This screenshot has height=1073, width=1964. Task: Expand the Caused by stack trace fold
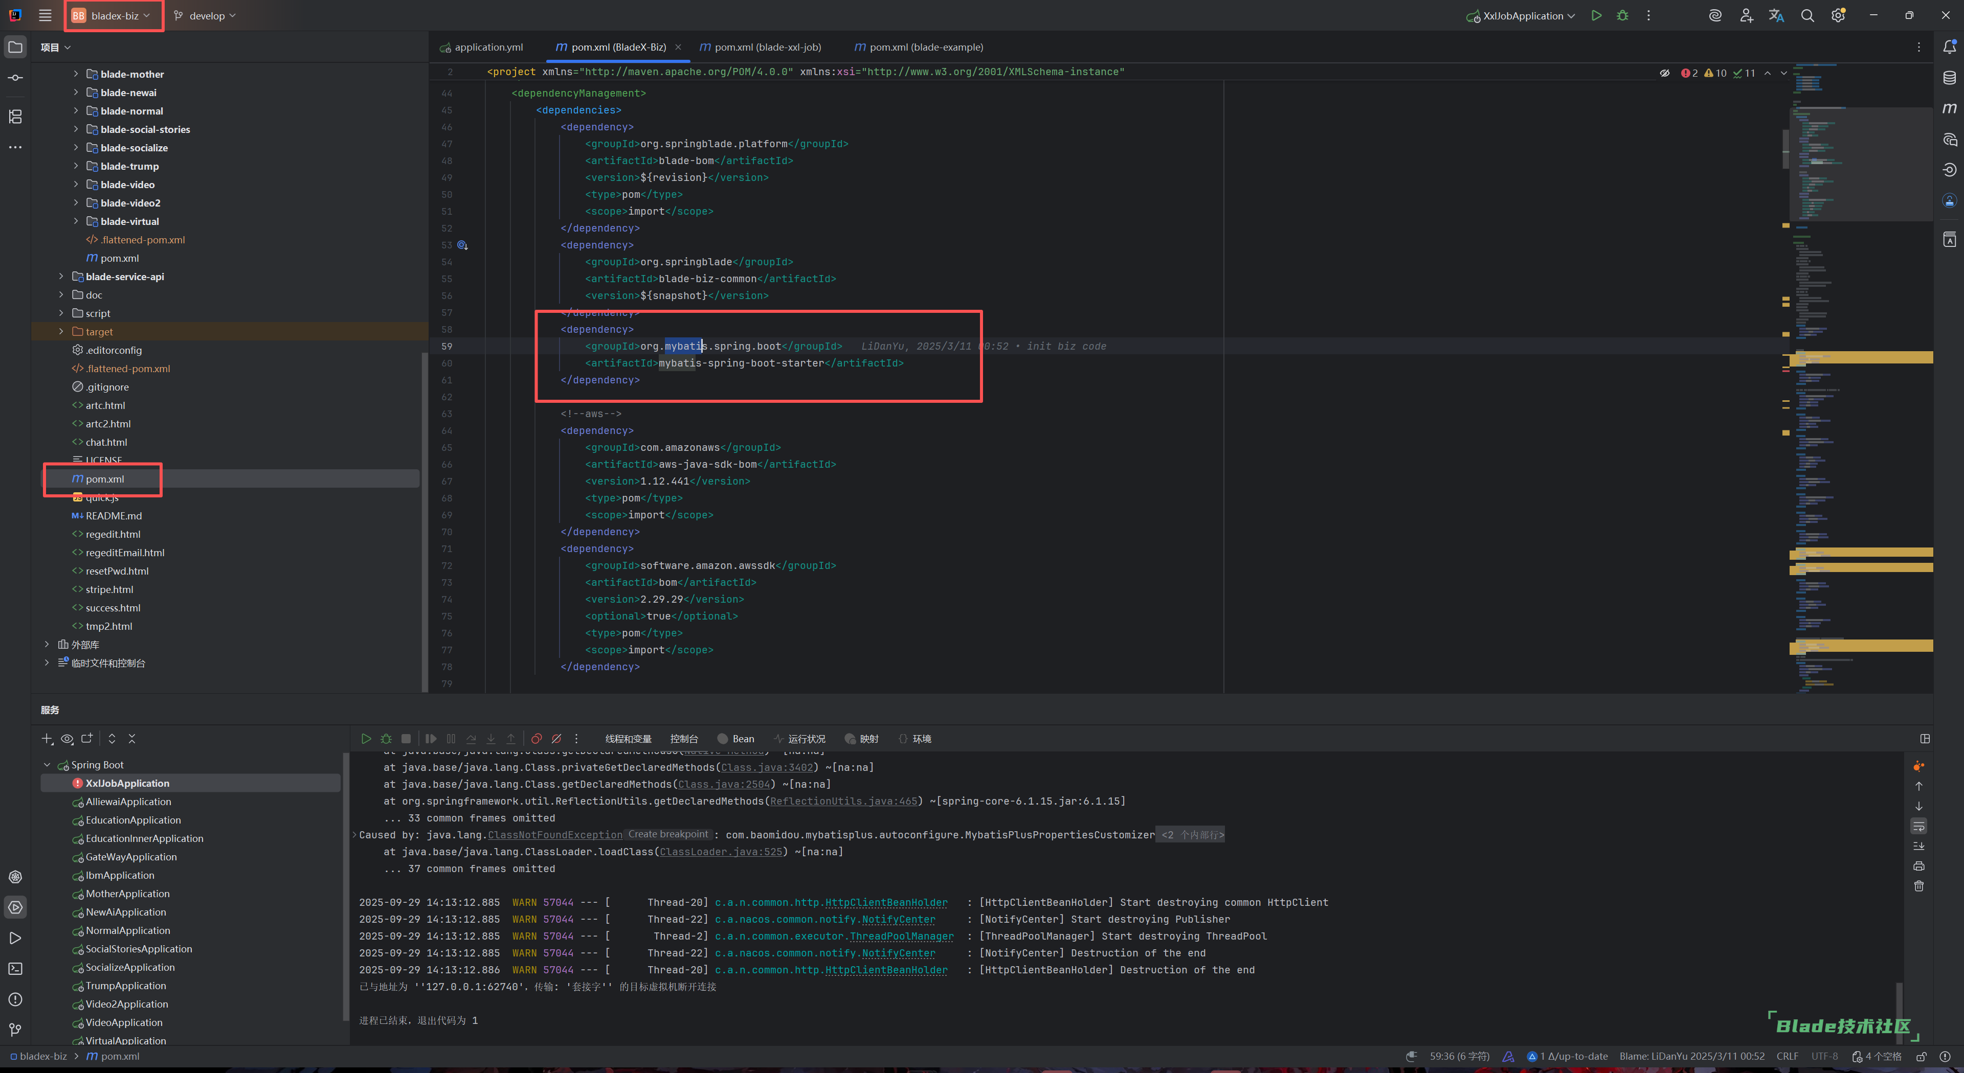tap(354, 835)
